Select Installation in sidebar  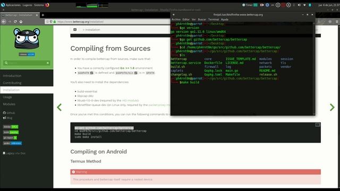click(x=27, y=90)
